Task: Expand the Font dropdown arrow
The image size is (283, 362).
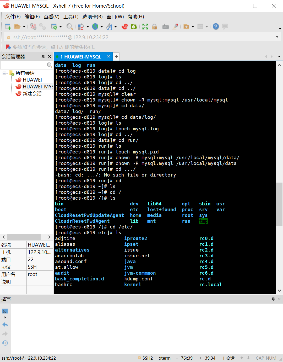Action: pyautogui.click(x=116, y=26)
